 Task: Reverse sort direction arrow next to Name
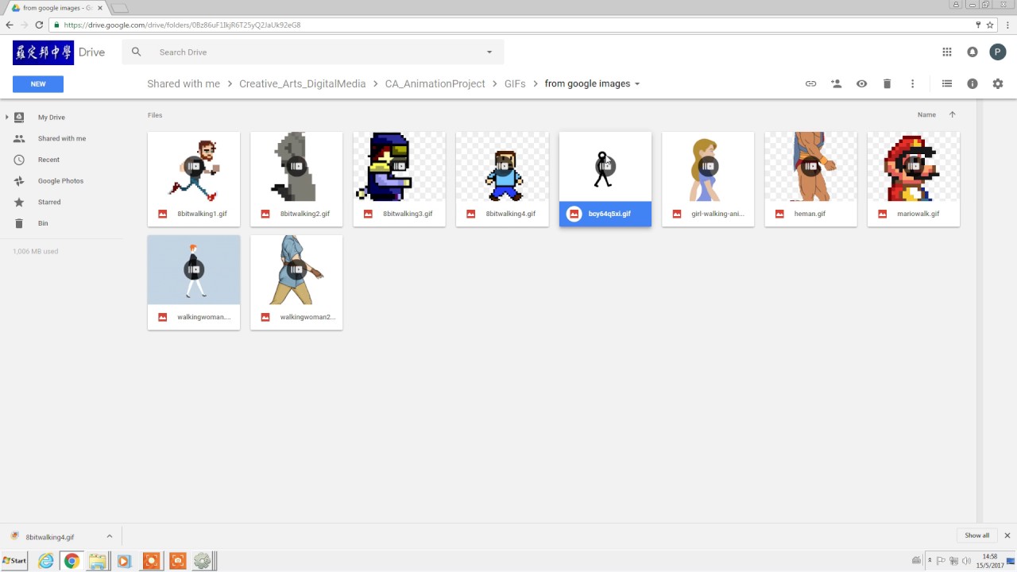[952, 114]
